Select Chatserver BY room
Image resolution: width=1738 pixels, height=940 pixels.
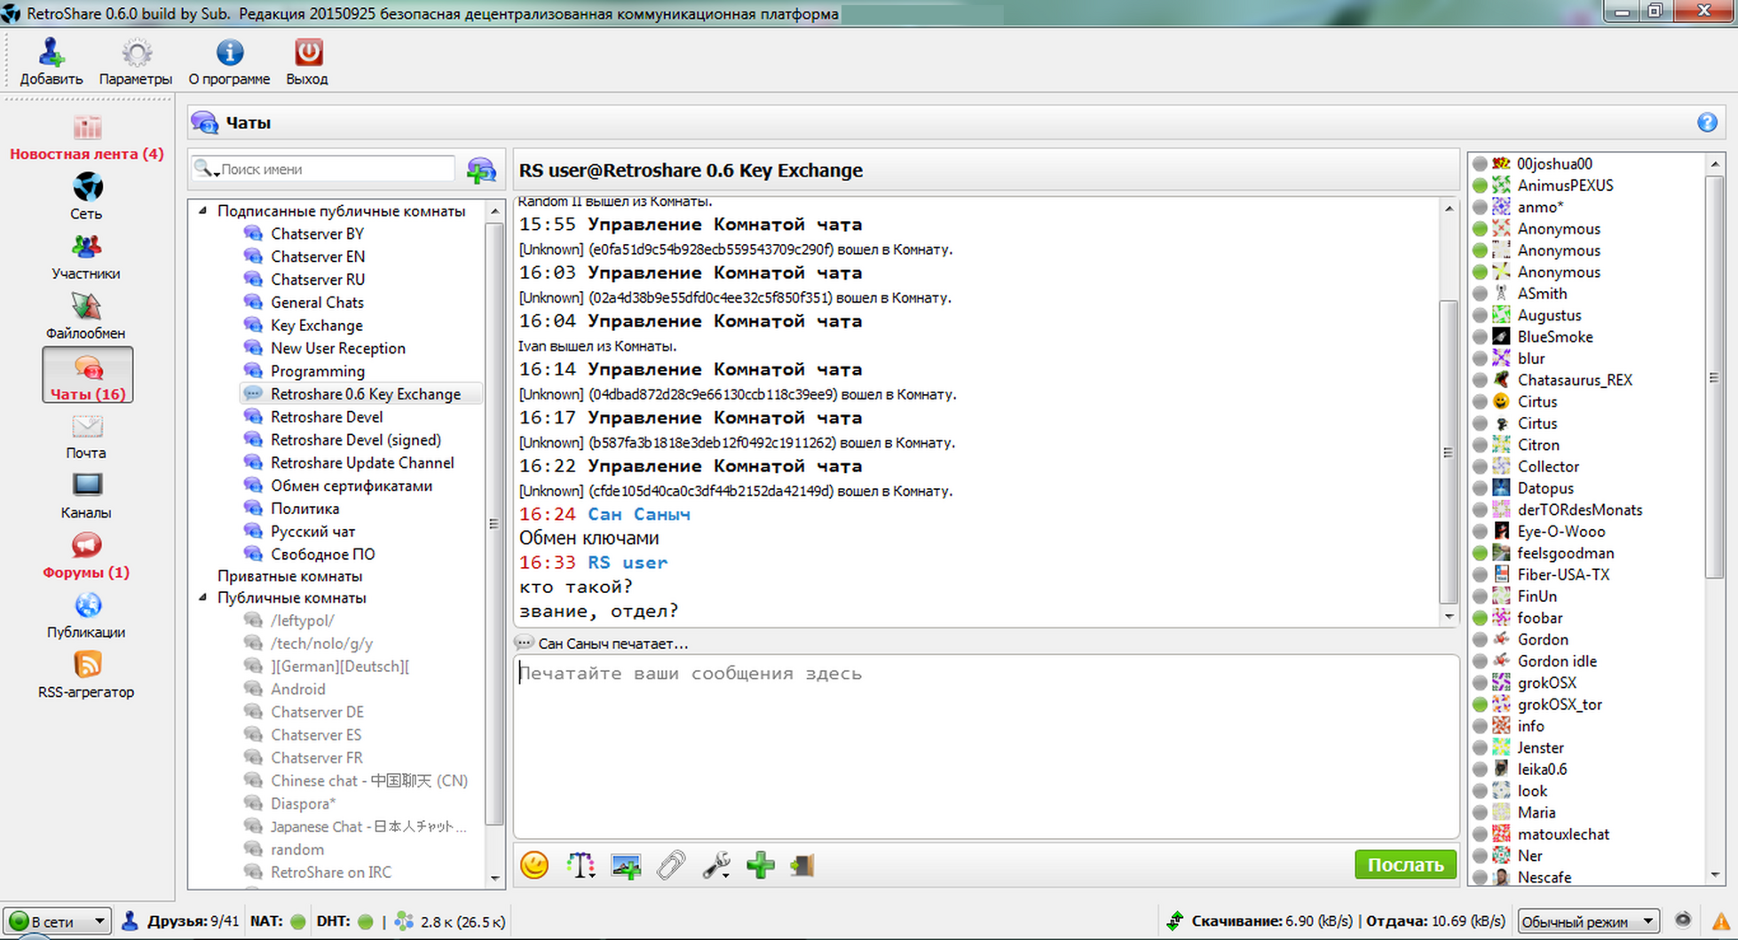[317, 233]
